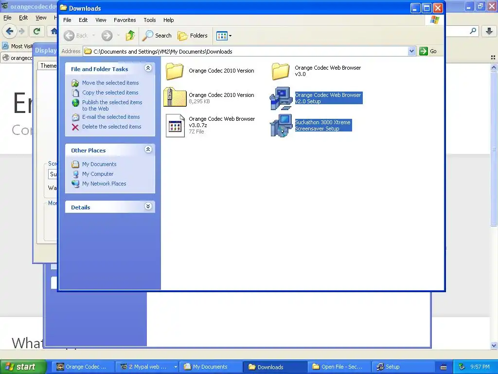
Task: Click the My Documents folder icon in Other Places
Action: (75, 164)
